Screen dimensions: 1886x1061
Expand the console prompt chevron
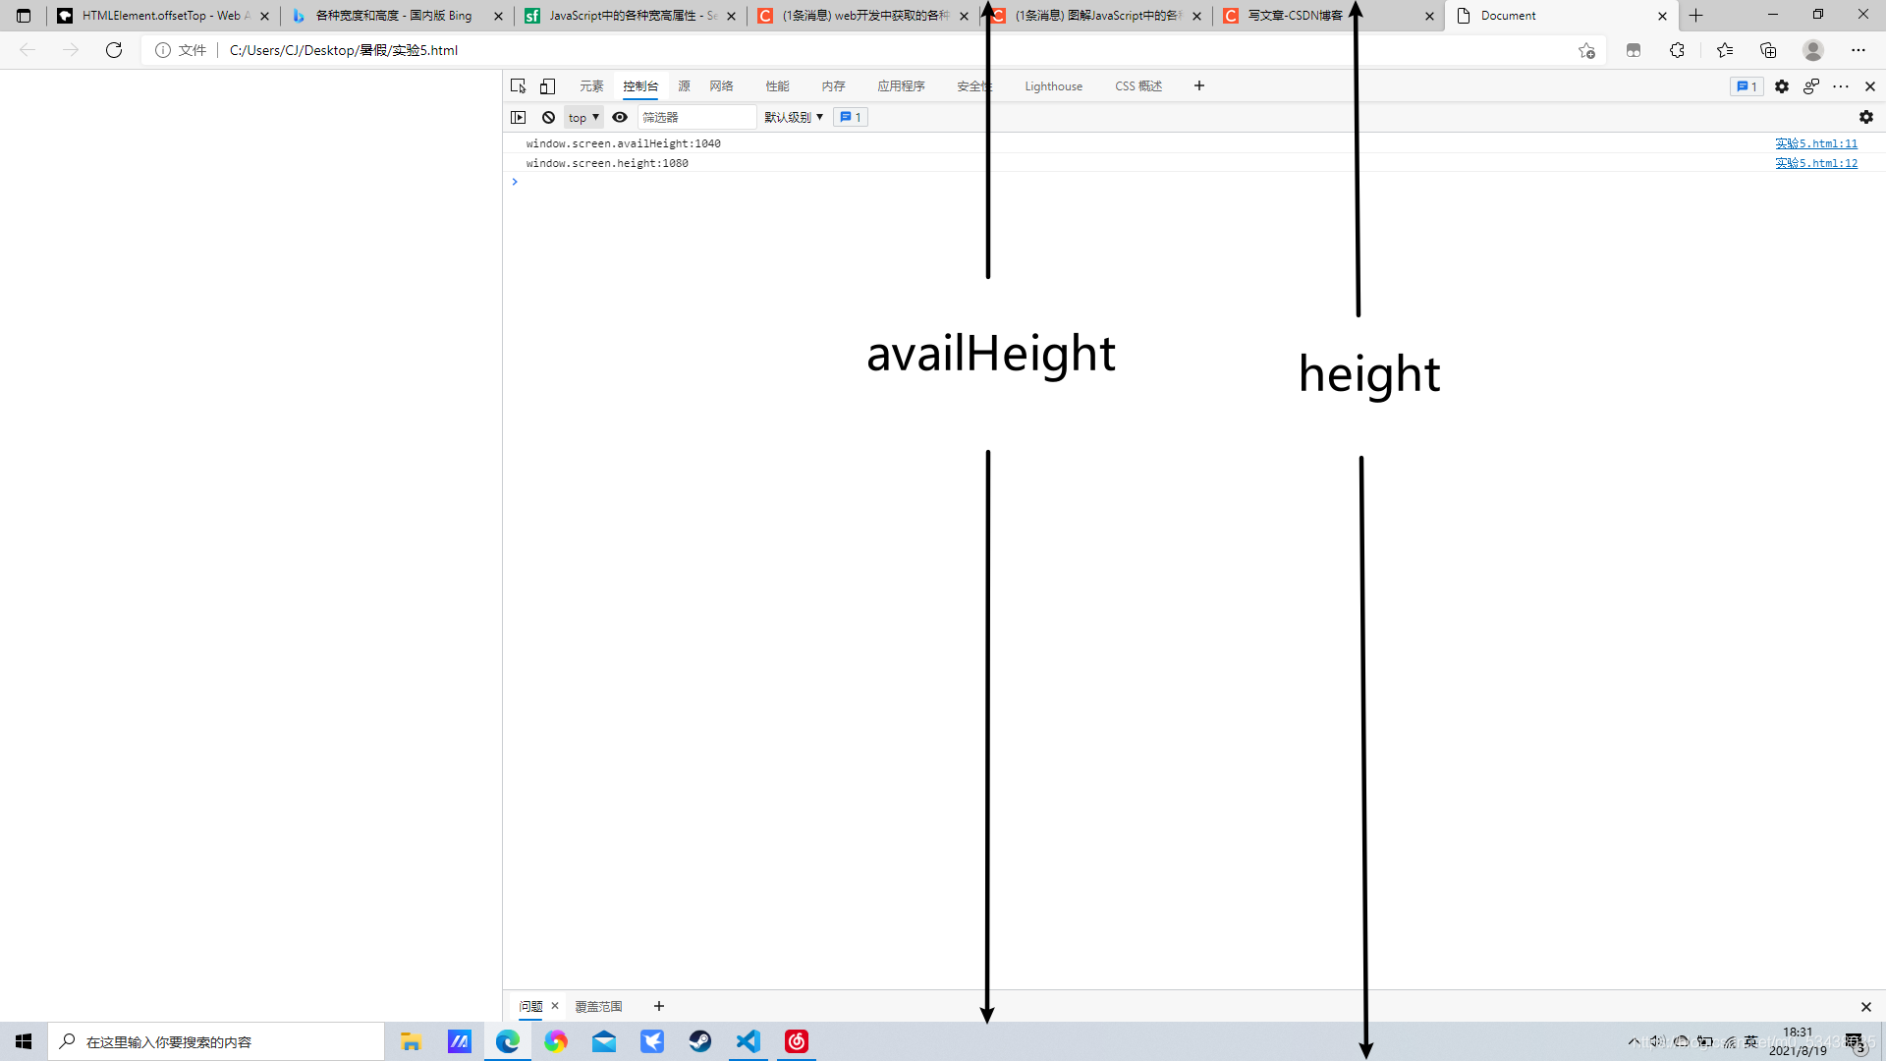pos(515,182)
